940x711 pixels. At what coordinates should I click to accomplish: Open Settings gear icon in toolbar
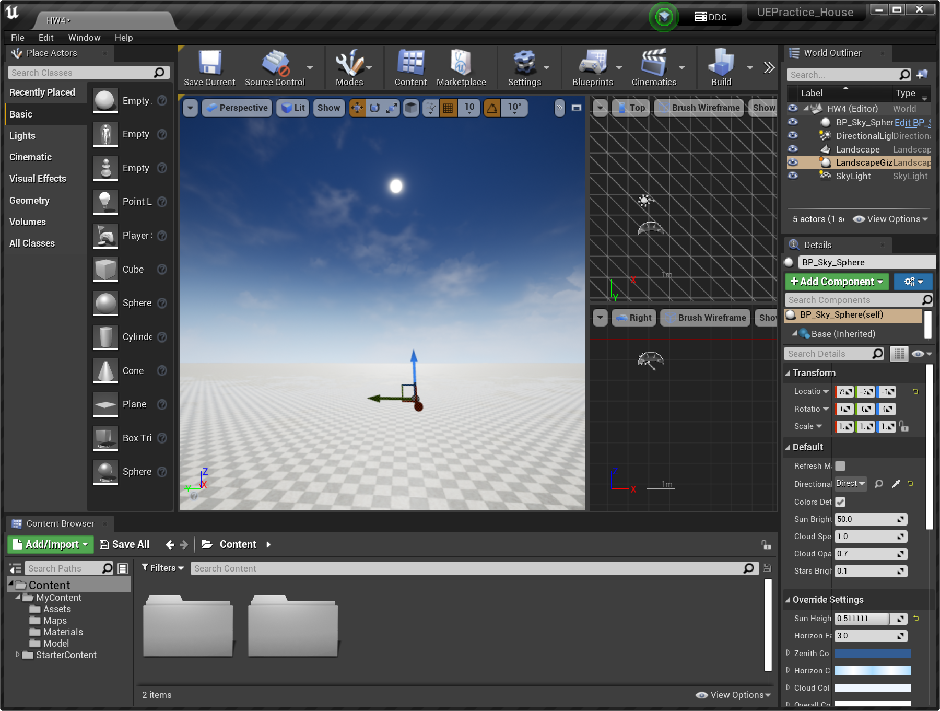coord(524,67)
